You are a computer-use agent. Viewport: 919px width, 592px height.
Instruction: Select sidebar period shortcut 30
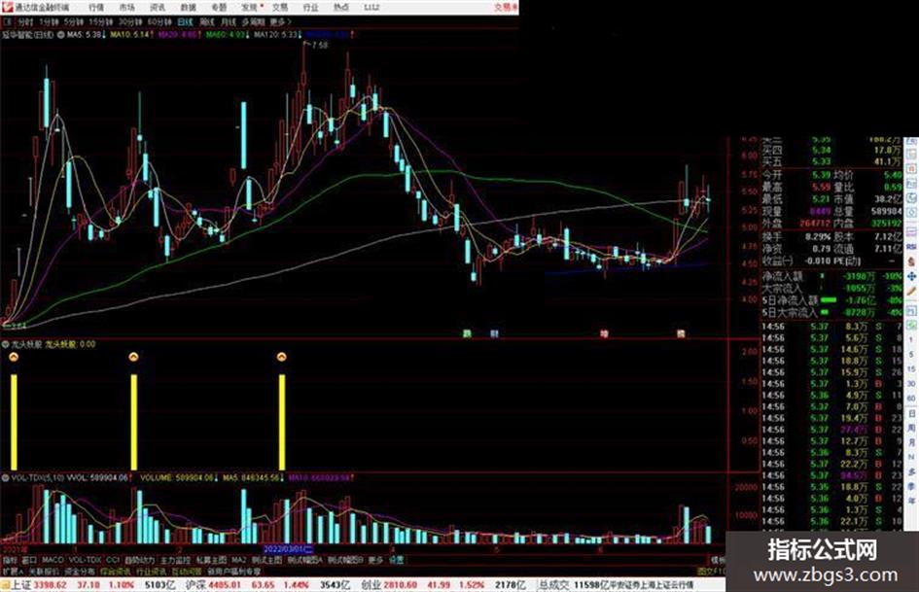[911, 384]
